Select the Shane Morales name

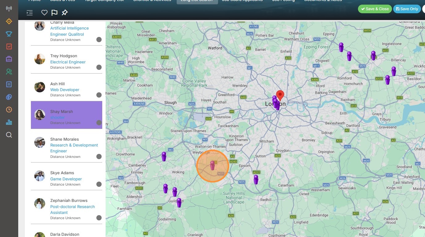(65, 139)
